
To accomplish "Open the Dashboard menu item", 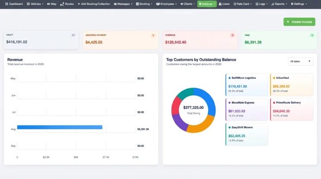I will click(x=14, y=4).
